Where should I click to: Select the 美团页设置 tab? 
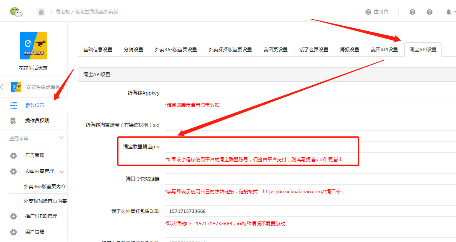(x=275, y=50)
